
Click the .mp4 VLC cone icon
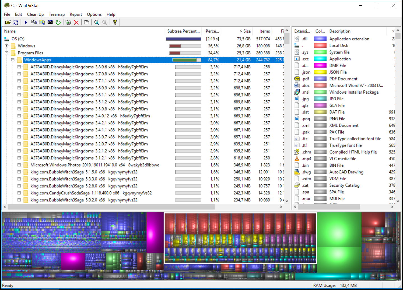pyautogui.click(x=297, y=159)
